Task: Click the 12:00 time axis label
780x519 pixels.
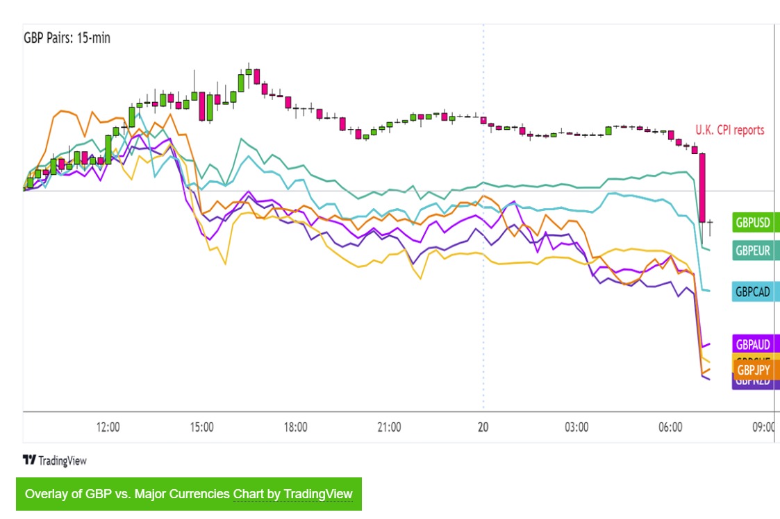Action: [x=108, y=427]
